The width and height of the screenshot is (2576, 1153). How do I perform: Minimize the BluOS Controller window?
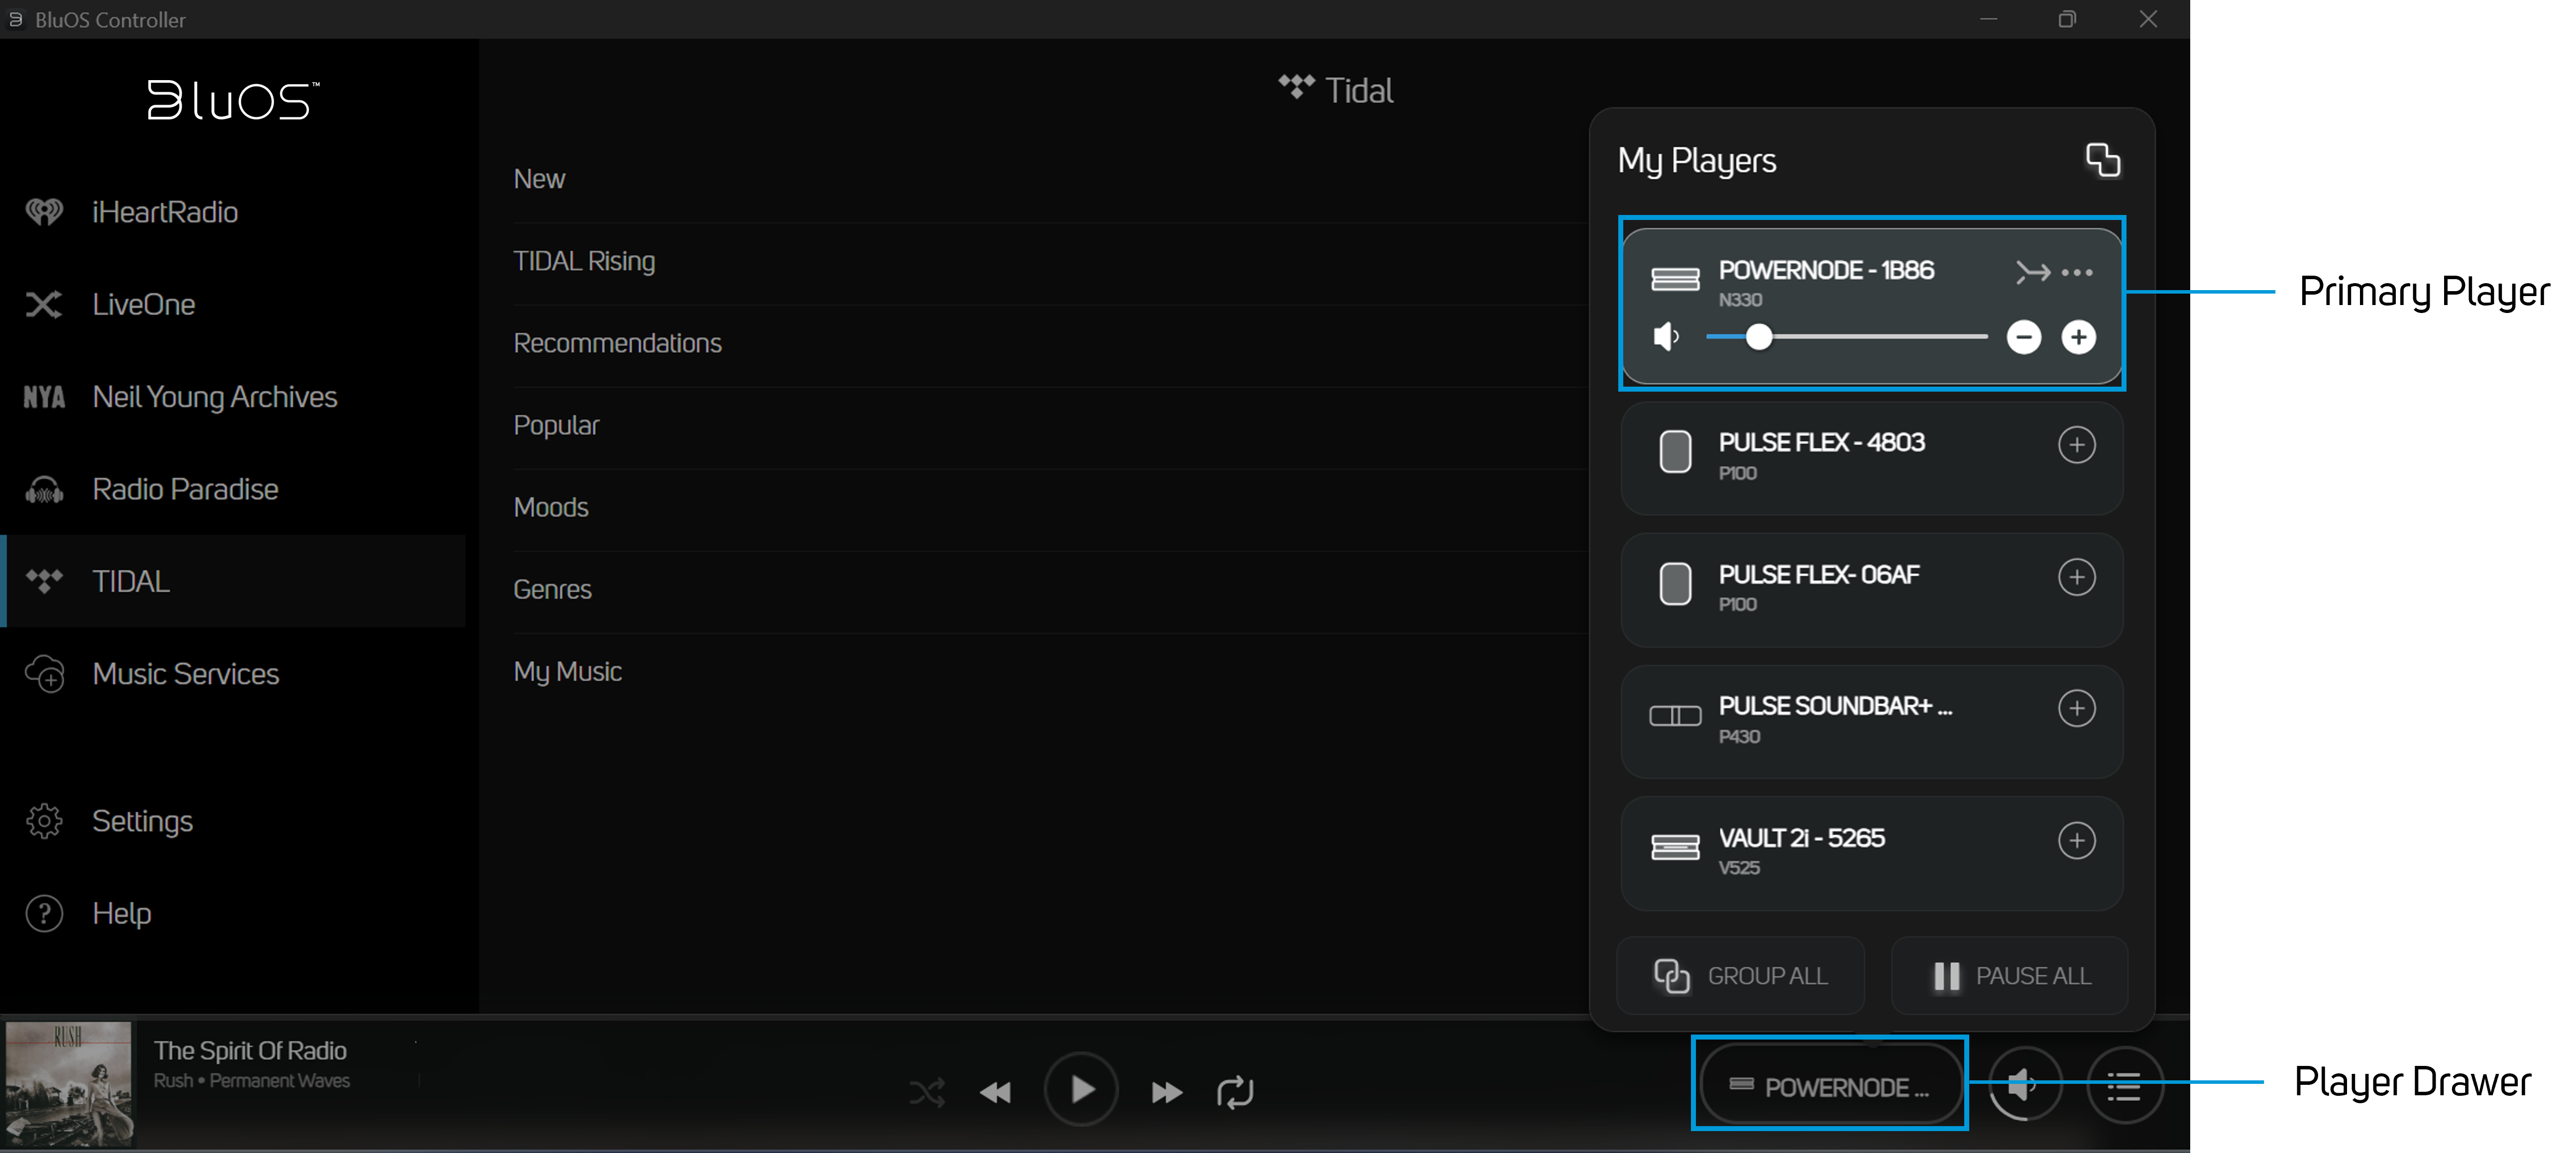(1989, 19)
